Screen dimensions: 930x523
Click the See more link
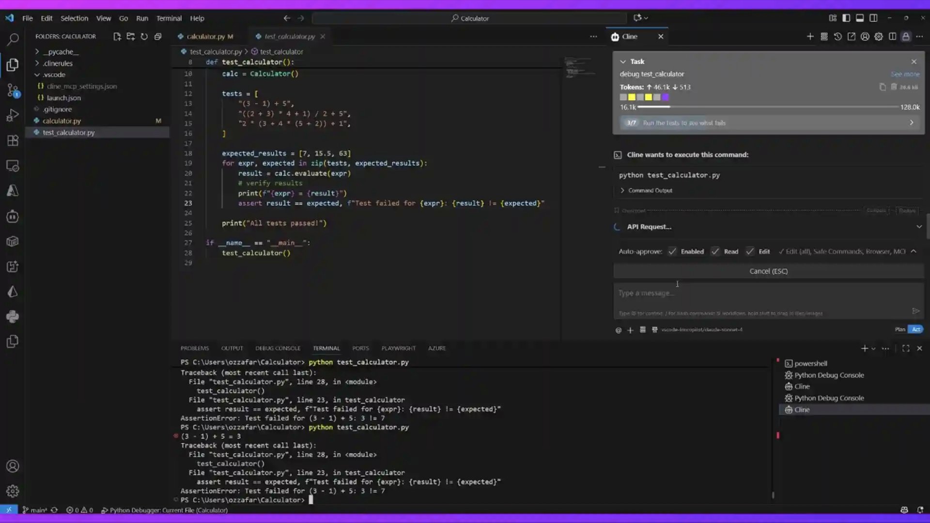(904, 74)
